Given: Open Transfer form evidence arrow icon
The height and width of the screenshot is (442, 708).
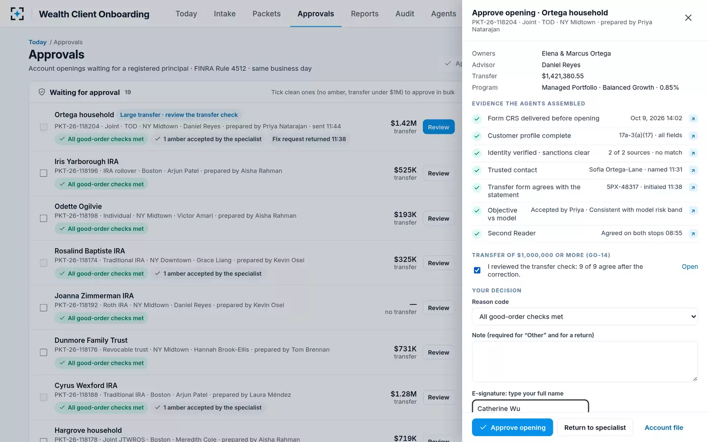Looking at the screenshot, I should pos(693,187).
